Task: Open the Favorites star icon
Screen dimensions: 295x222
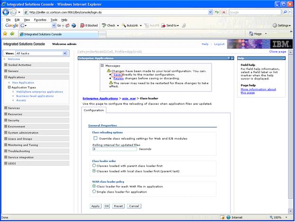Action: [x=5, y=34]
